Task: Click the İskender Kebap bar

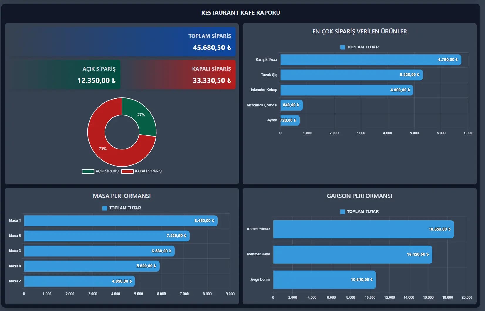Action: tap(346, 90)
